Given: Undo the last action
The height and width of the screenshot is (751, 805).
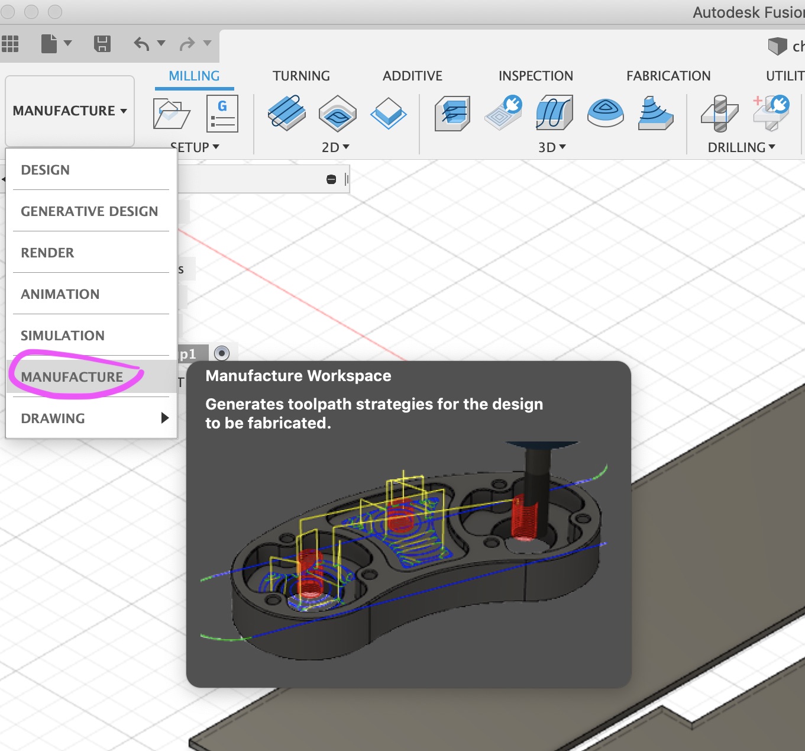Looking at the screenshot, I should click(x=141, y=44).
